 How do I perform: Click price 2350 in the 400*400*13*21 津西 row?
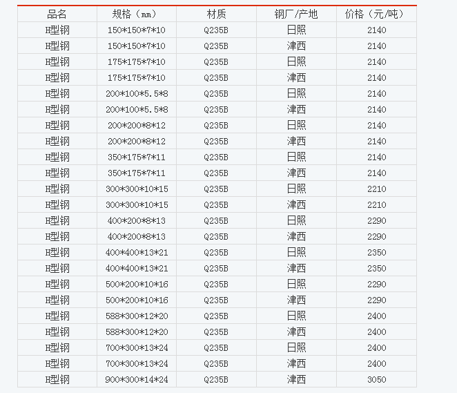pos(376,268)
